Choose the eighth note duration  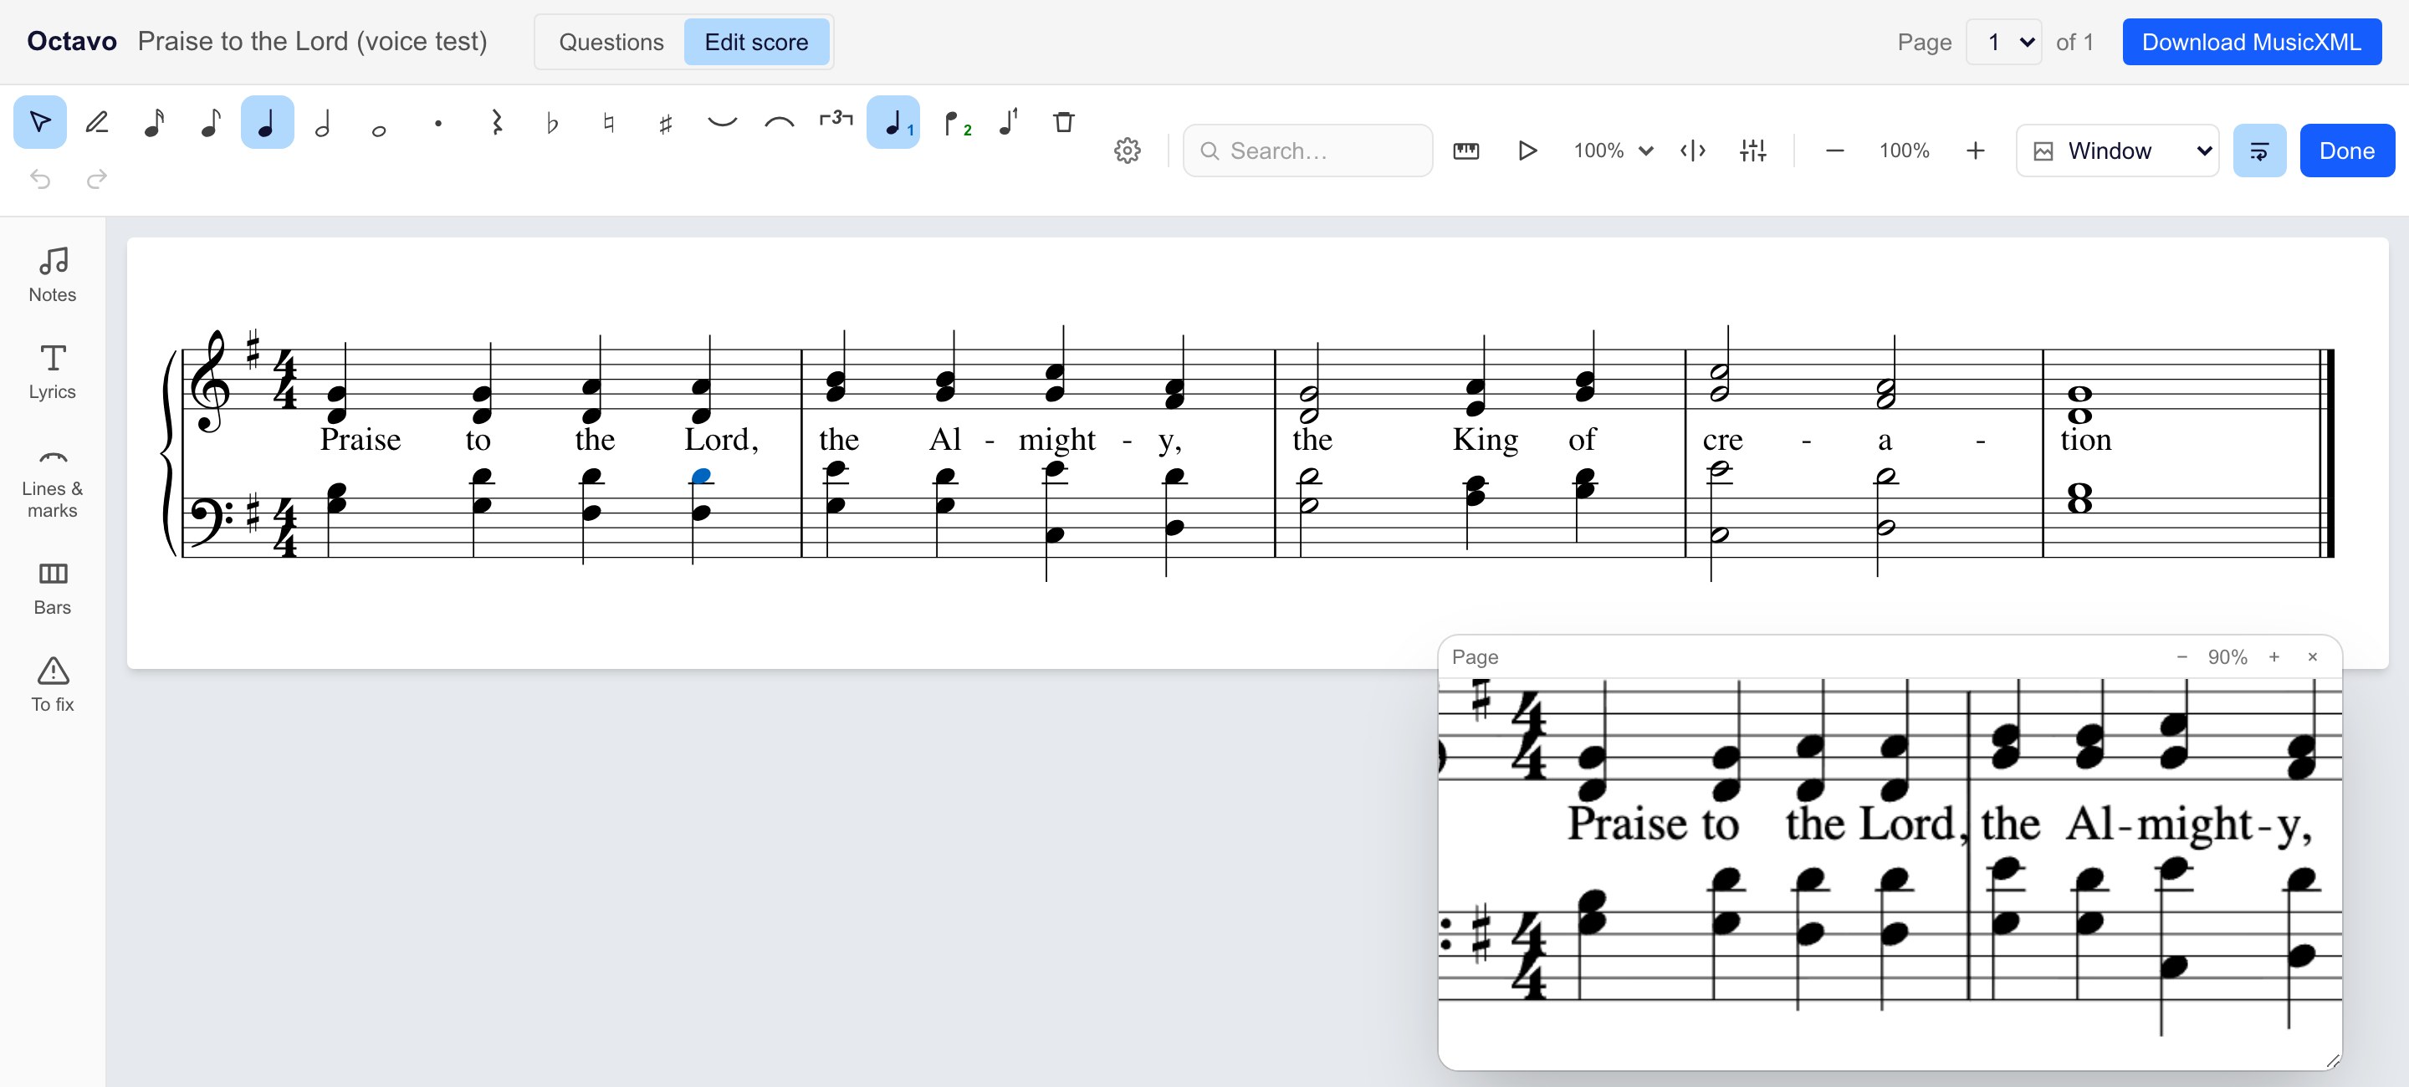(x=212, y=122)
